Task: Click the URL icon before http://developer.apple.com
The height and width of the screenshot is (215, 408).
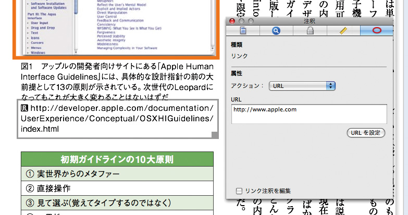Action: click(x=24, y=108)
